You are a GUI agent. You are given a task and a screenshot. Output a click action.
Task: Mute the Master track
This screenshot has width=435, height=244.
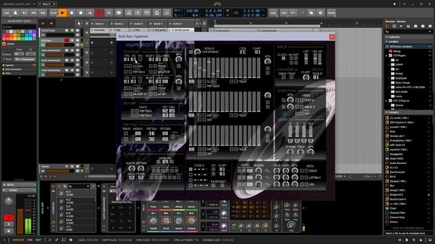(x=77, y=167)
